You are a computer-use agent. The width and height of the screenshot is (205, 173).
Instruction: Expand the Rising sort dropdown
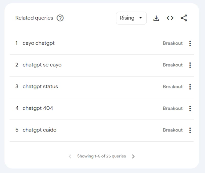[x=131, y=18]
